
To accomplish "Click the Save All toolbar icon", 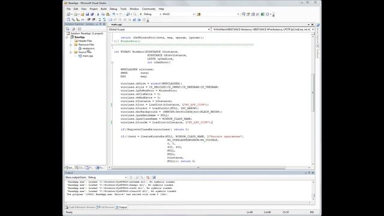I will 92,14.
